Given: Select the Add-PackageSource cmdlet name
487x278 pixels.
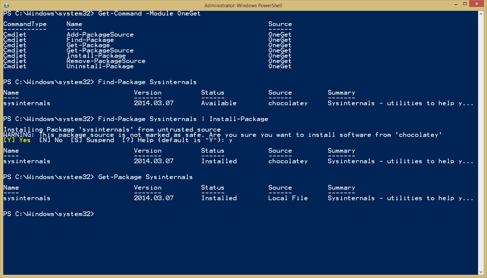Looking at the screenshot, I should (x=100, y=34).
